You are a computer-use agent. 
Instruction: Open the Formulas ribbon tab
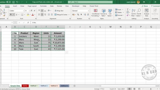[x=43, y=6]
